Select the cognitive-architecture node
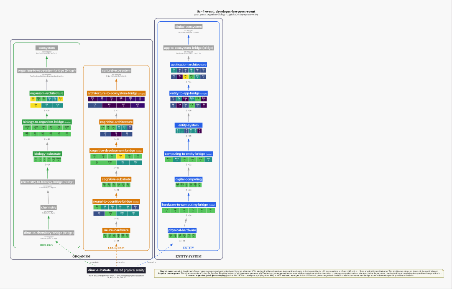The height and width of the screenshot is (289, 452). (116, 122)
